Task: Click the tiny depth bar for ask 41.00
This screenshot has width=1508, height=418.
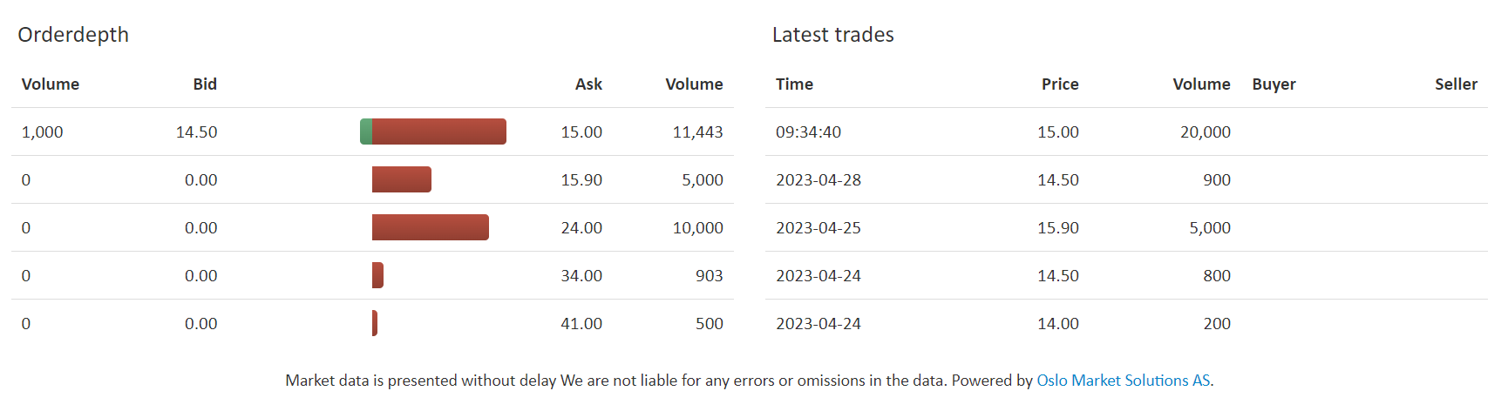Action: (x=375, y=323)
